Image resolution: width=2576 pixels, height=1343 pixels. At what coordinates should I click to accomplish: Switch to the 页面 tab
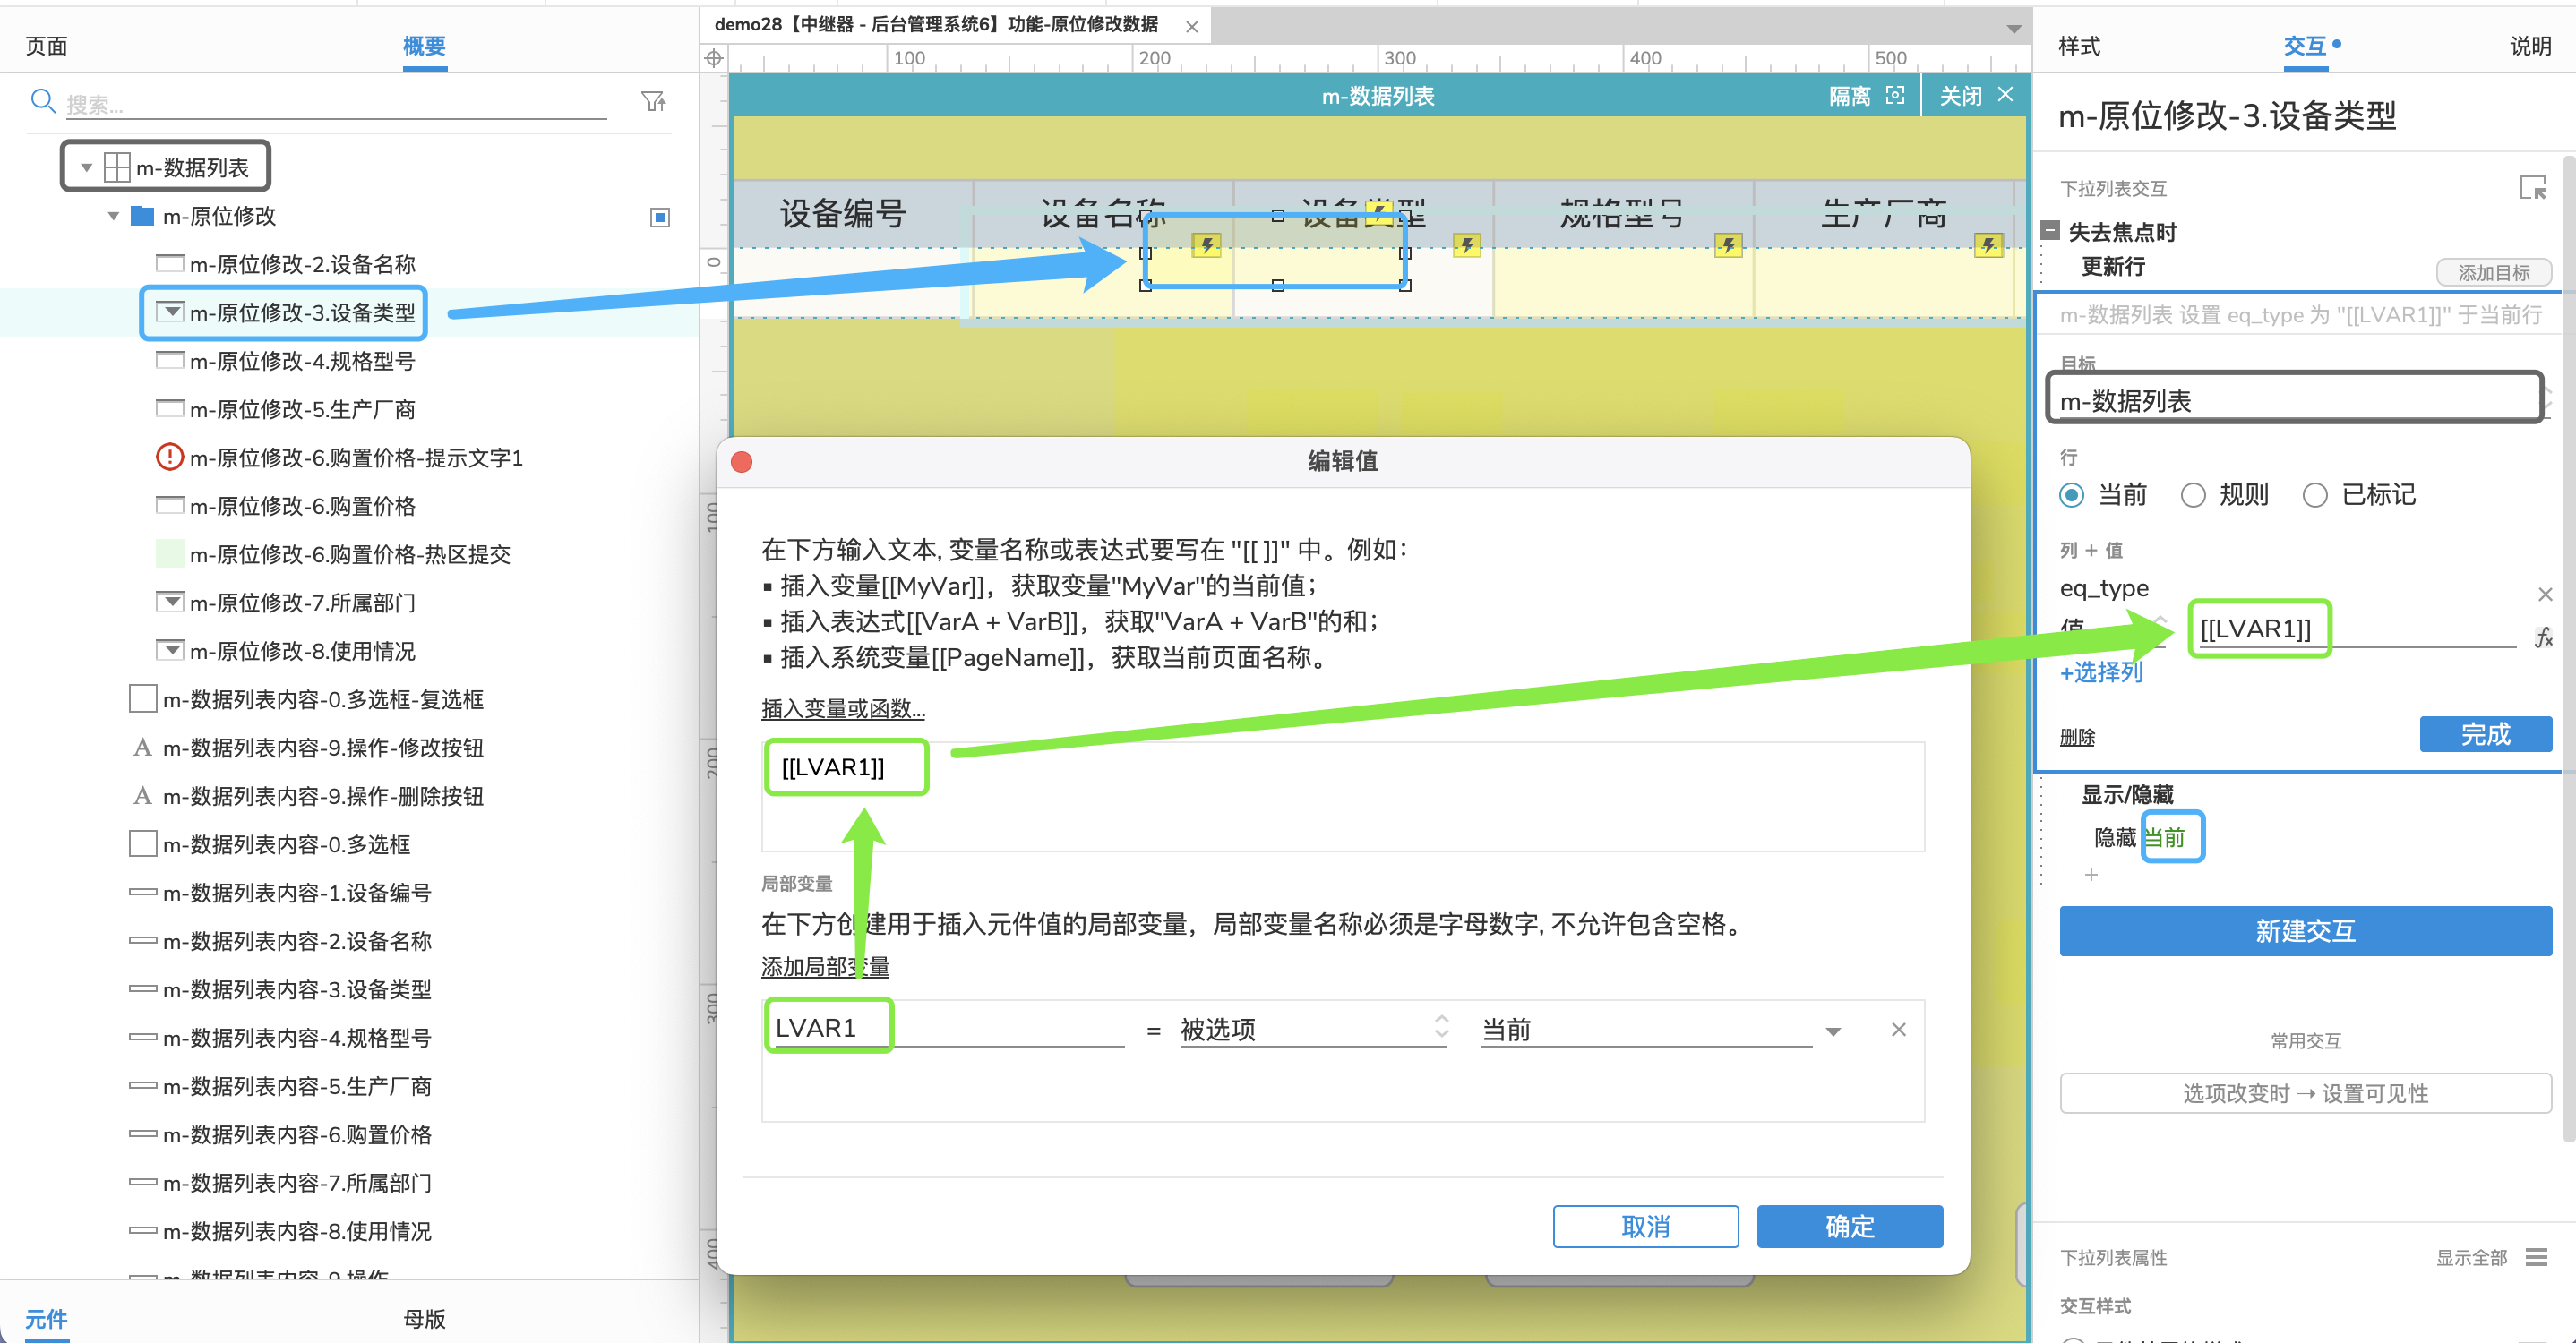coord(46,46)
